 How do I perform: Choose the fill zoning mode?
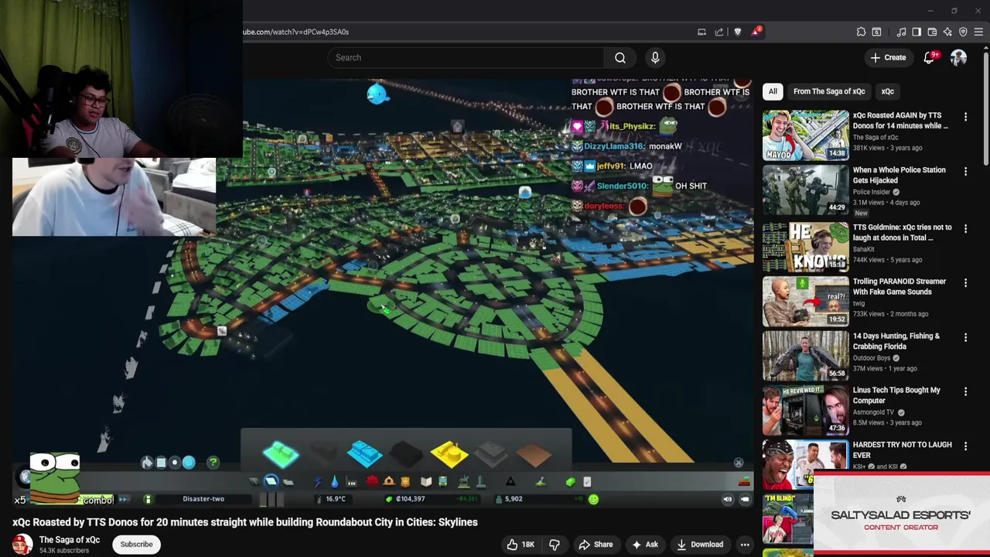point(147,462)
